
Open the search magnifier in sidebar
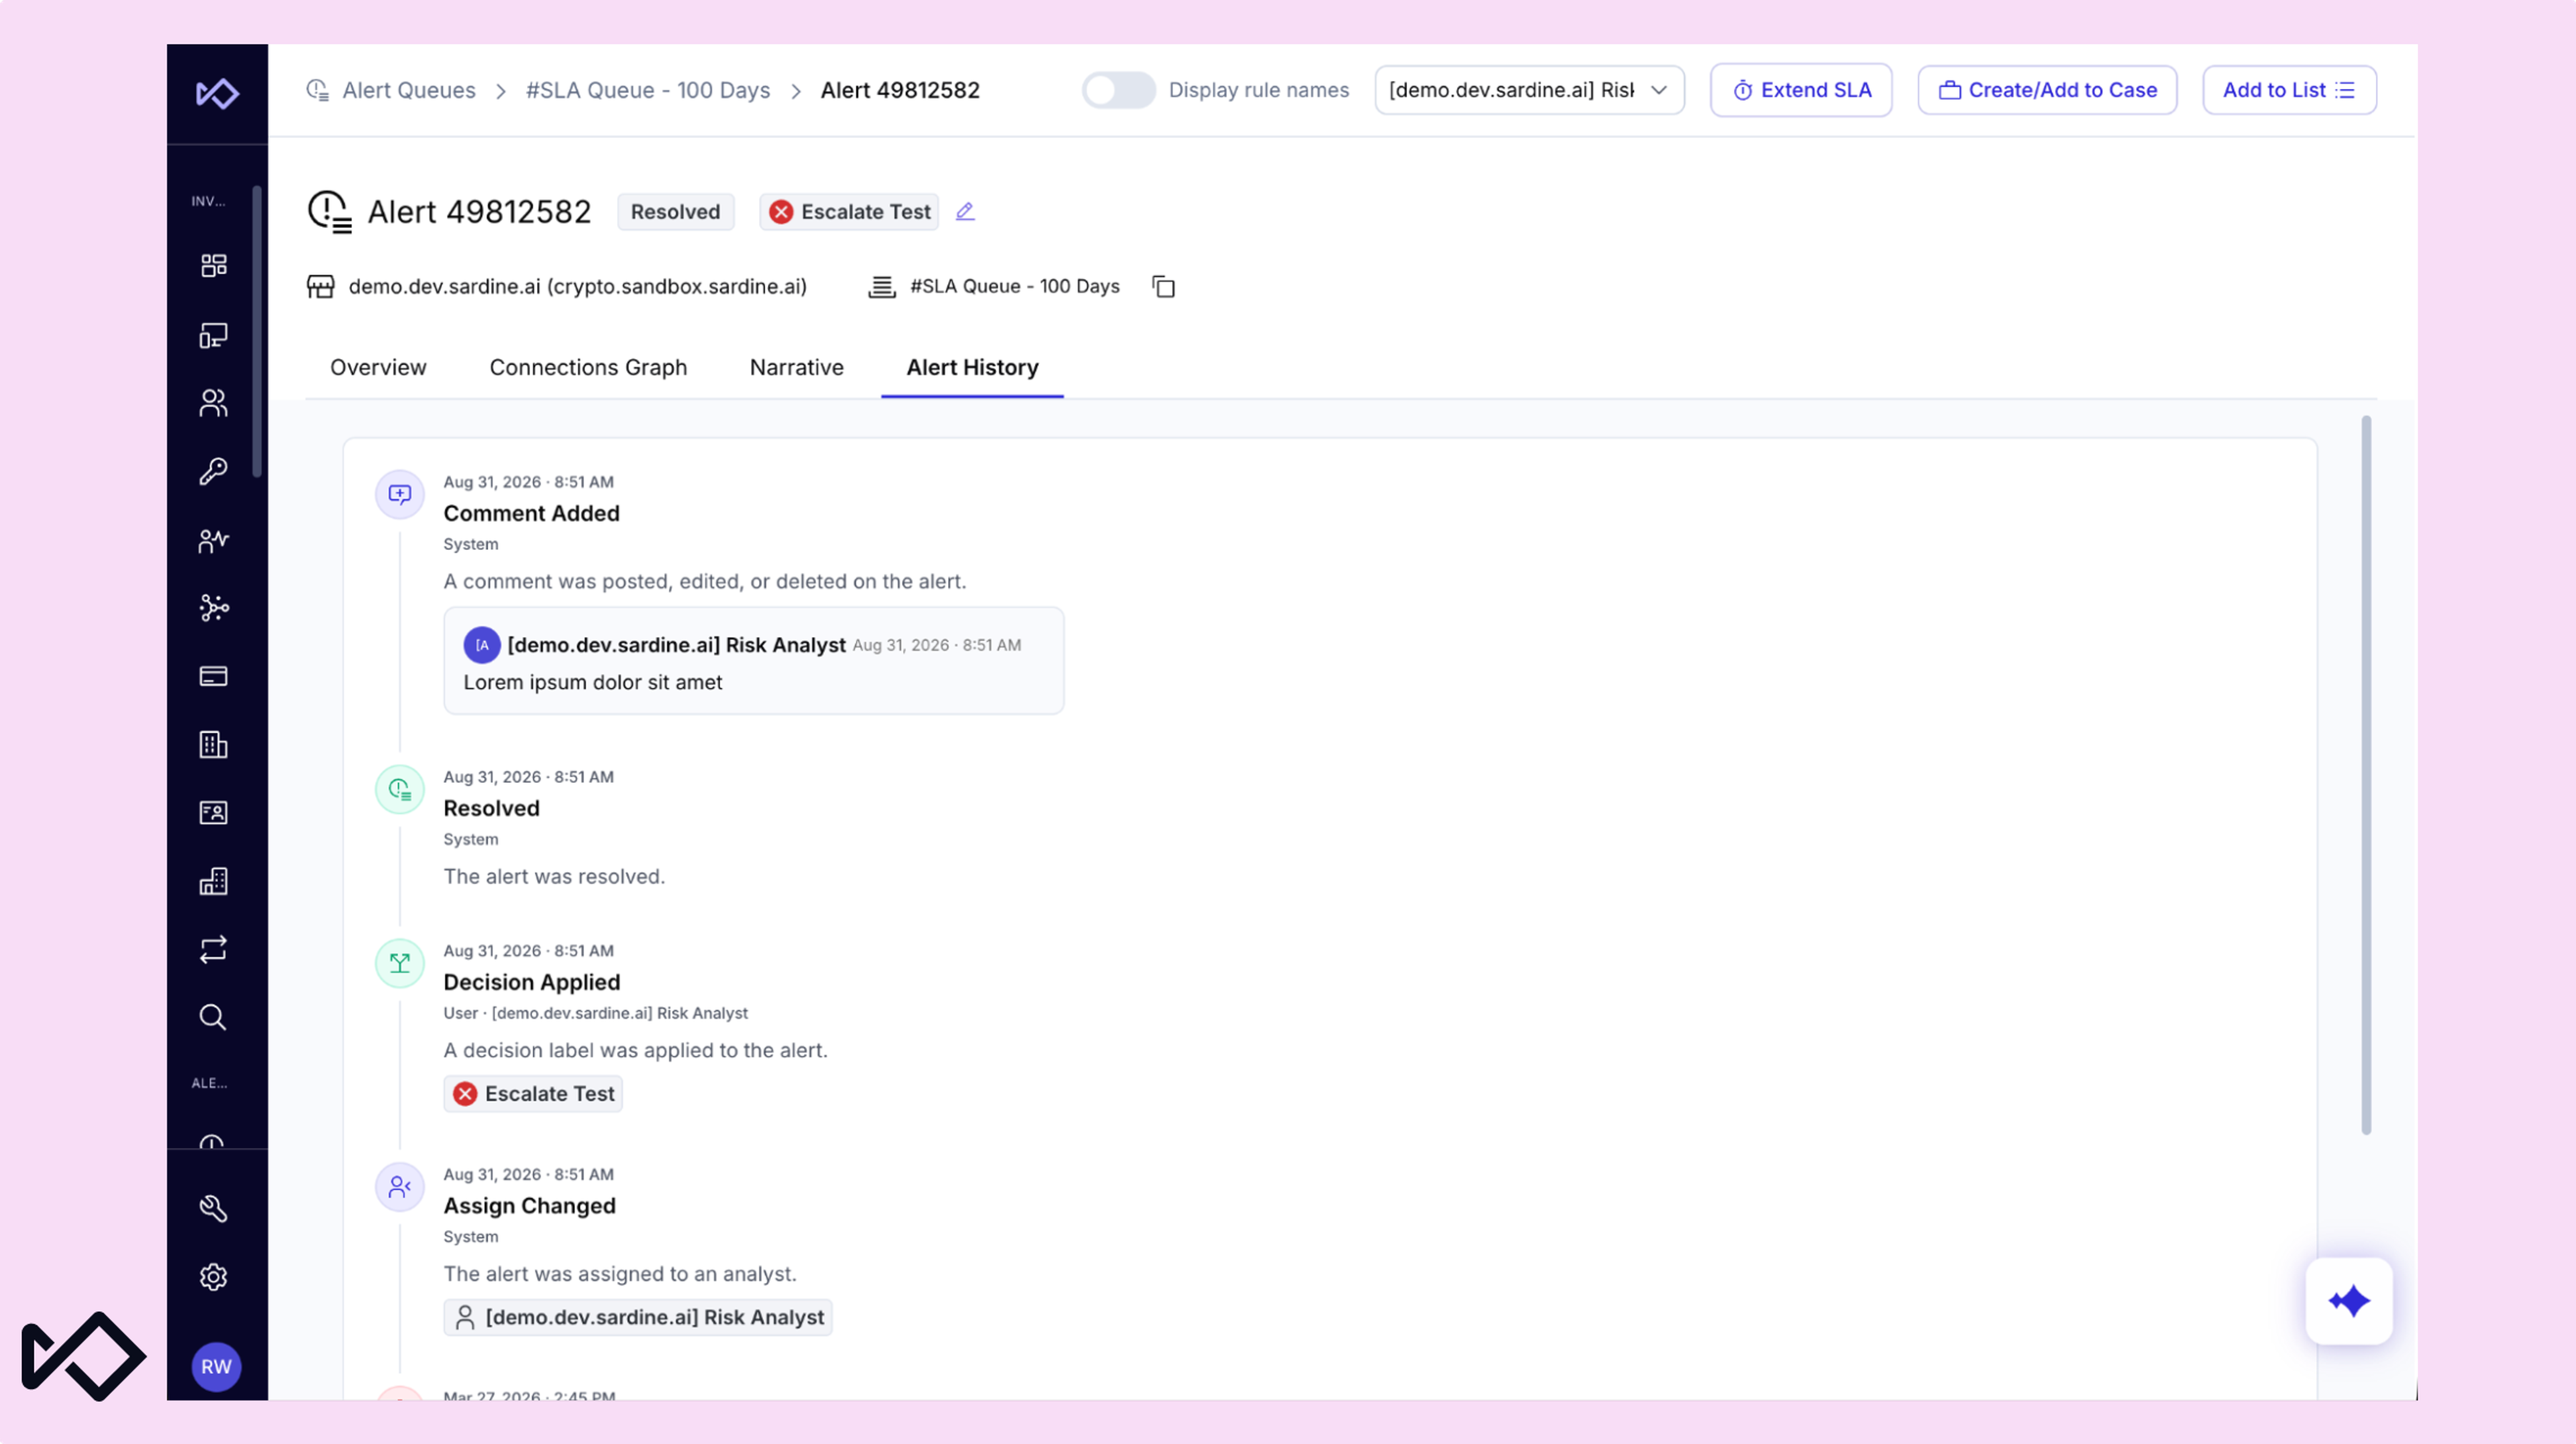click(x=213, y=1016)
